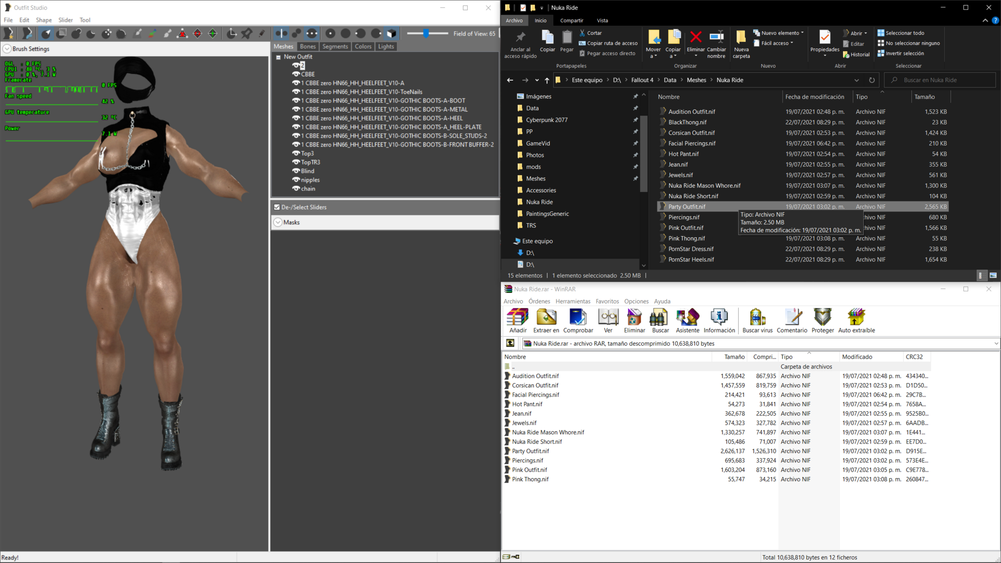Toggle Edit Connected Only option
This screenshot has width=1001, height=563.
[x=297, y=33]
